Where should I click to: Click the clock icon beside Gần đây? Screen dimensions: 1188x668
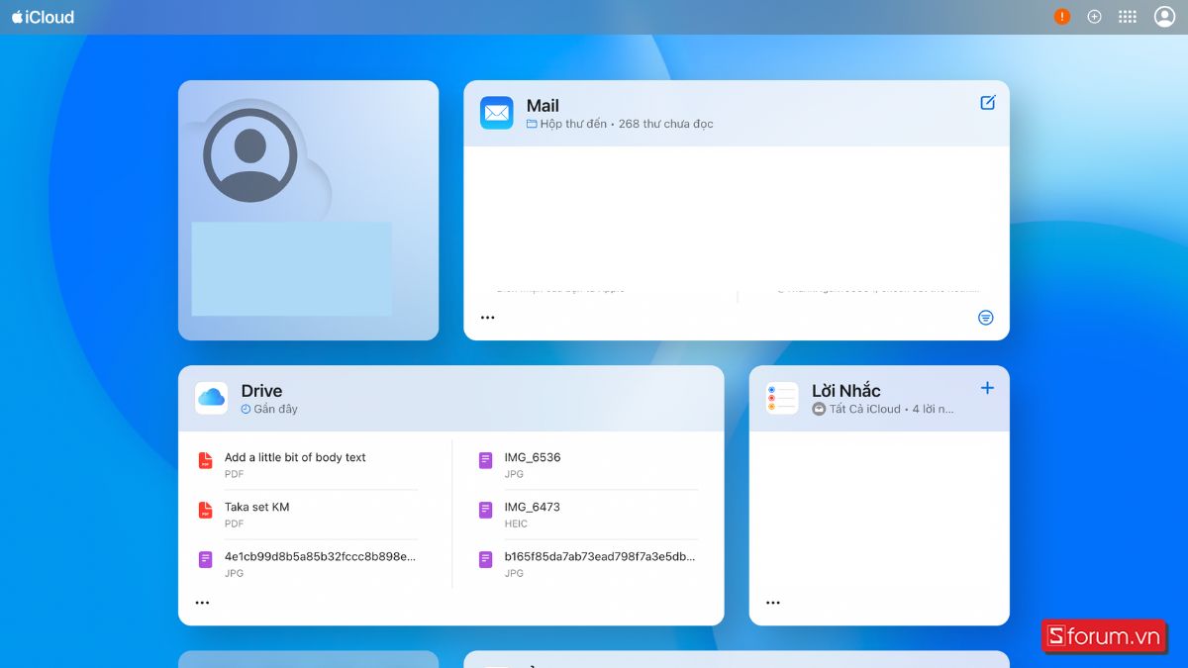pyautogui.click(x=247, y=409)
